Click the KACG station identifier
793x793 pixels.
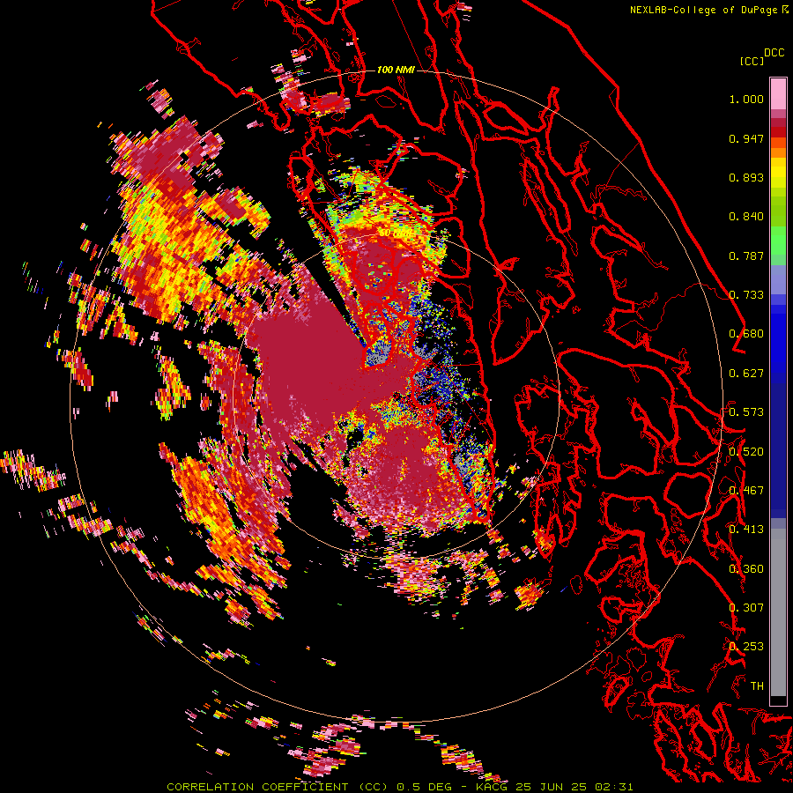click(x=491, y=787)
